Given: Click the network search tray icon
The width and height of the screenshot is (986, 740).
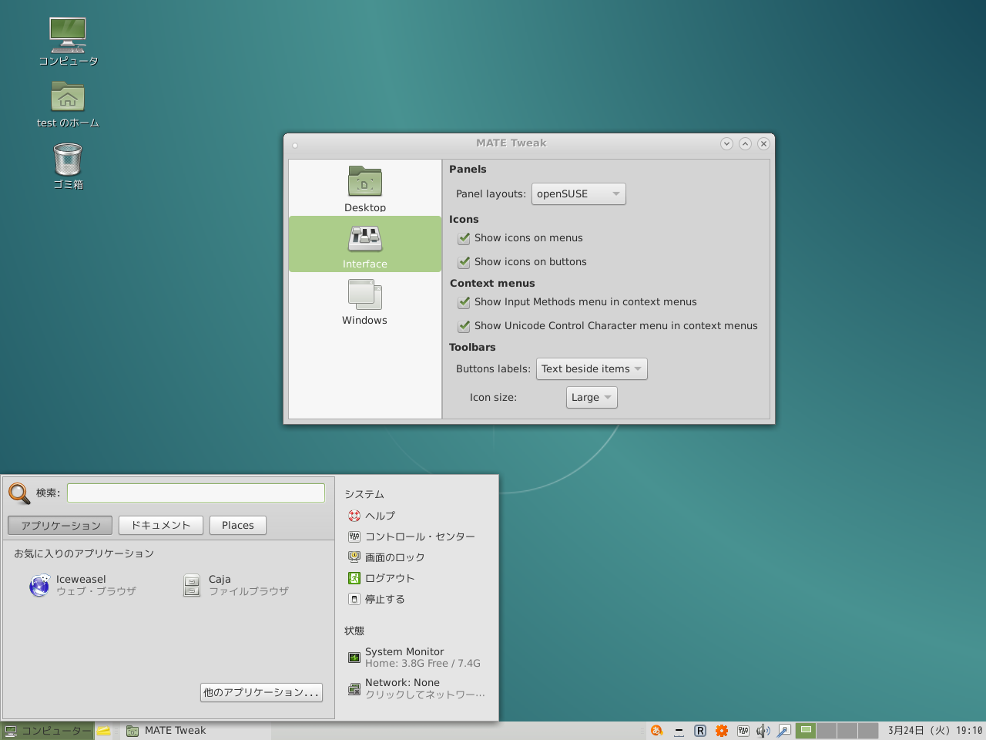Looking at the screenshot, I should (784, 731).
